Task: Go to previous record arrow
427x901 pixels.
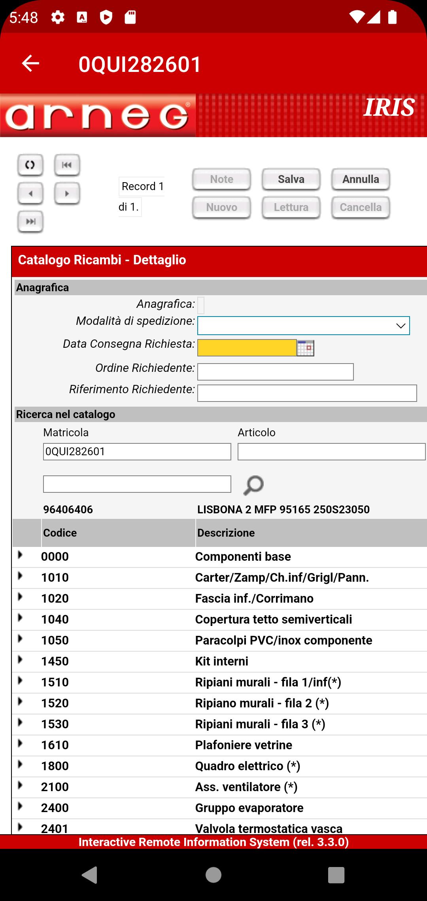Action: pos(30,193)
